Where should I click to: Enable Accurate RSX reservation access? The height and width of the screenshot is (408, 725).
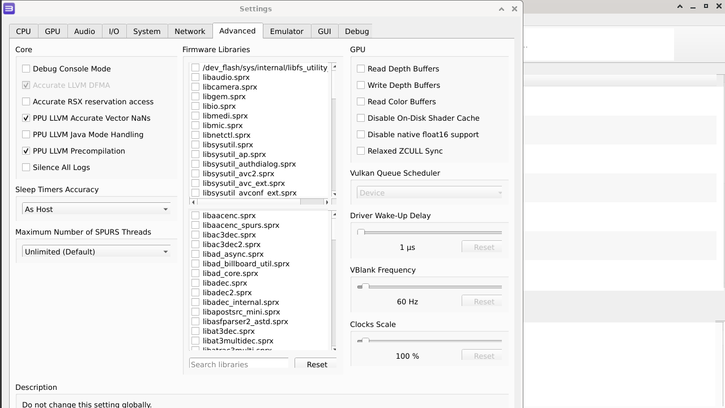pos(26,101)
